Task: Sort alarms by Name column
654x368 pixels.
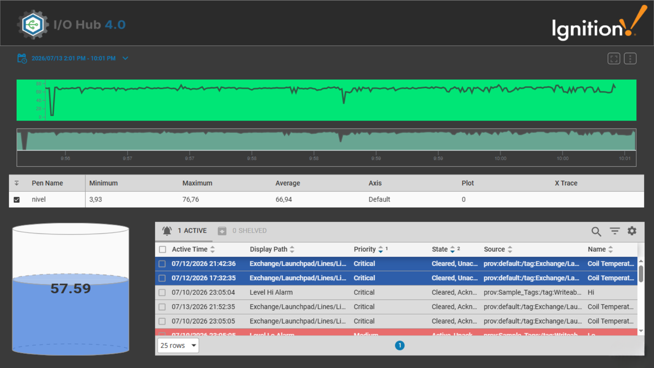Action: coord(600,249)
